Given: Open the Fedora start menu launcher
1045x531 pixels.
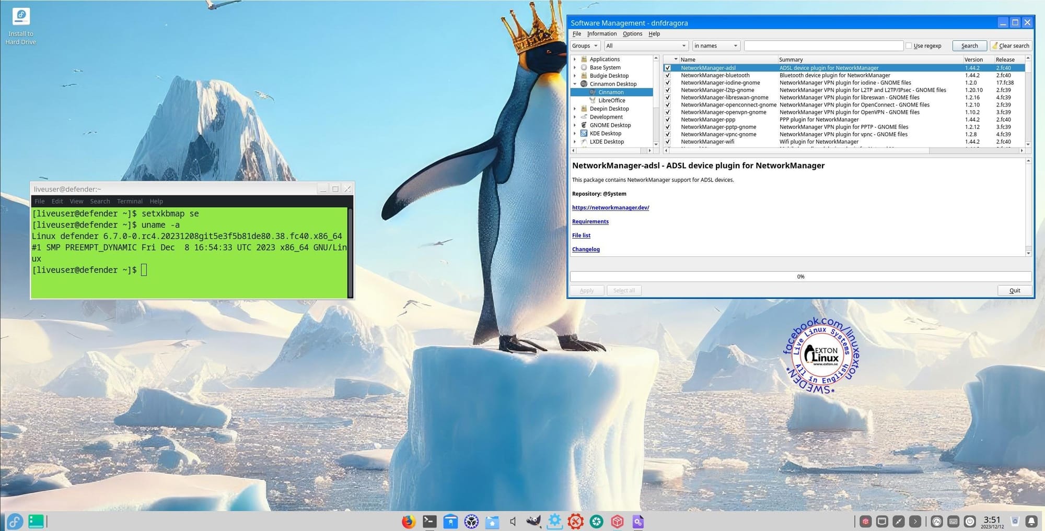Looking at the screenshot, I should [15, 521].
